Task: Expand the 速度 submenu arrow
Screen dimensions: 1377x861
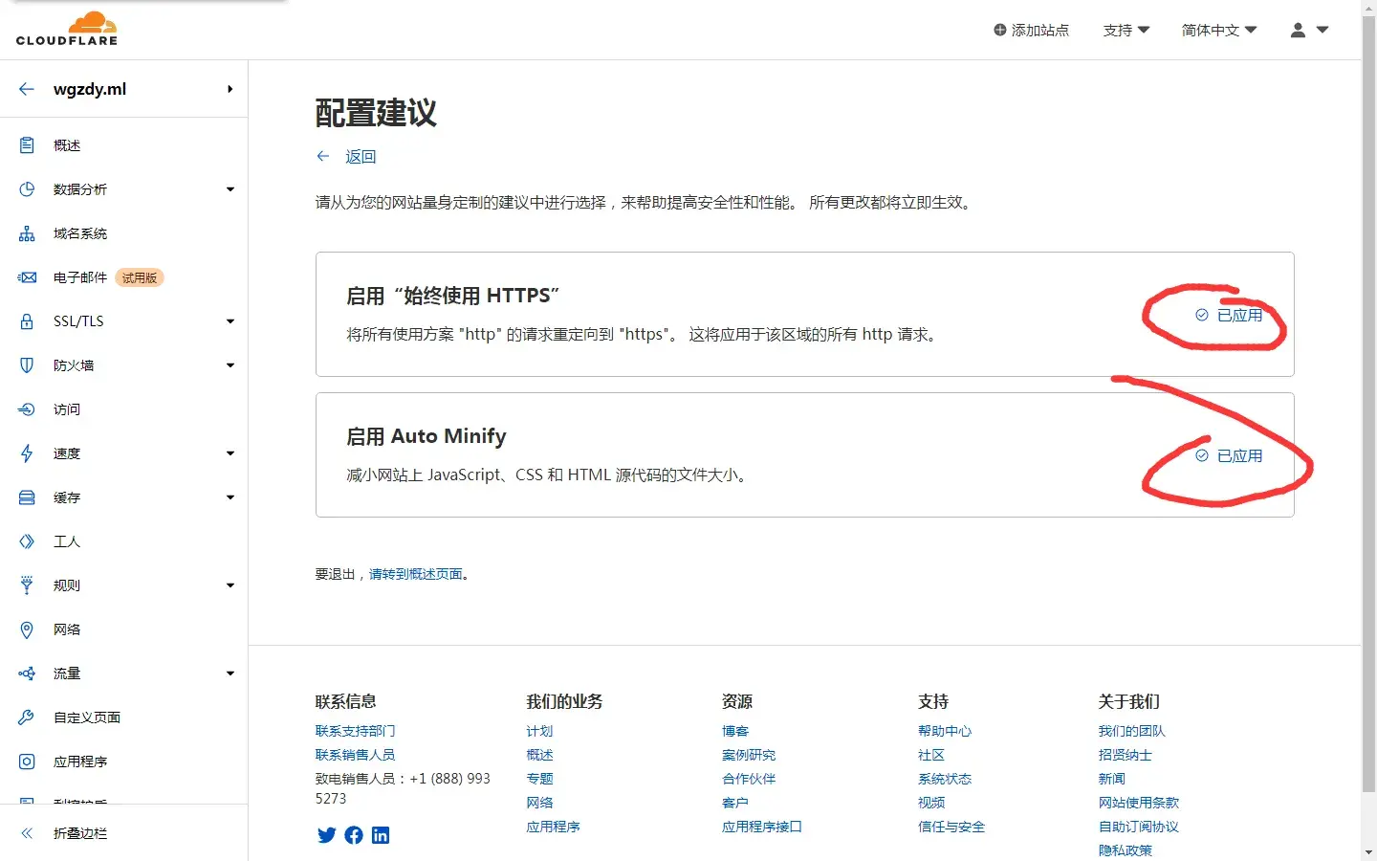Action: click(230, 453)
